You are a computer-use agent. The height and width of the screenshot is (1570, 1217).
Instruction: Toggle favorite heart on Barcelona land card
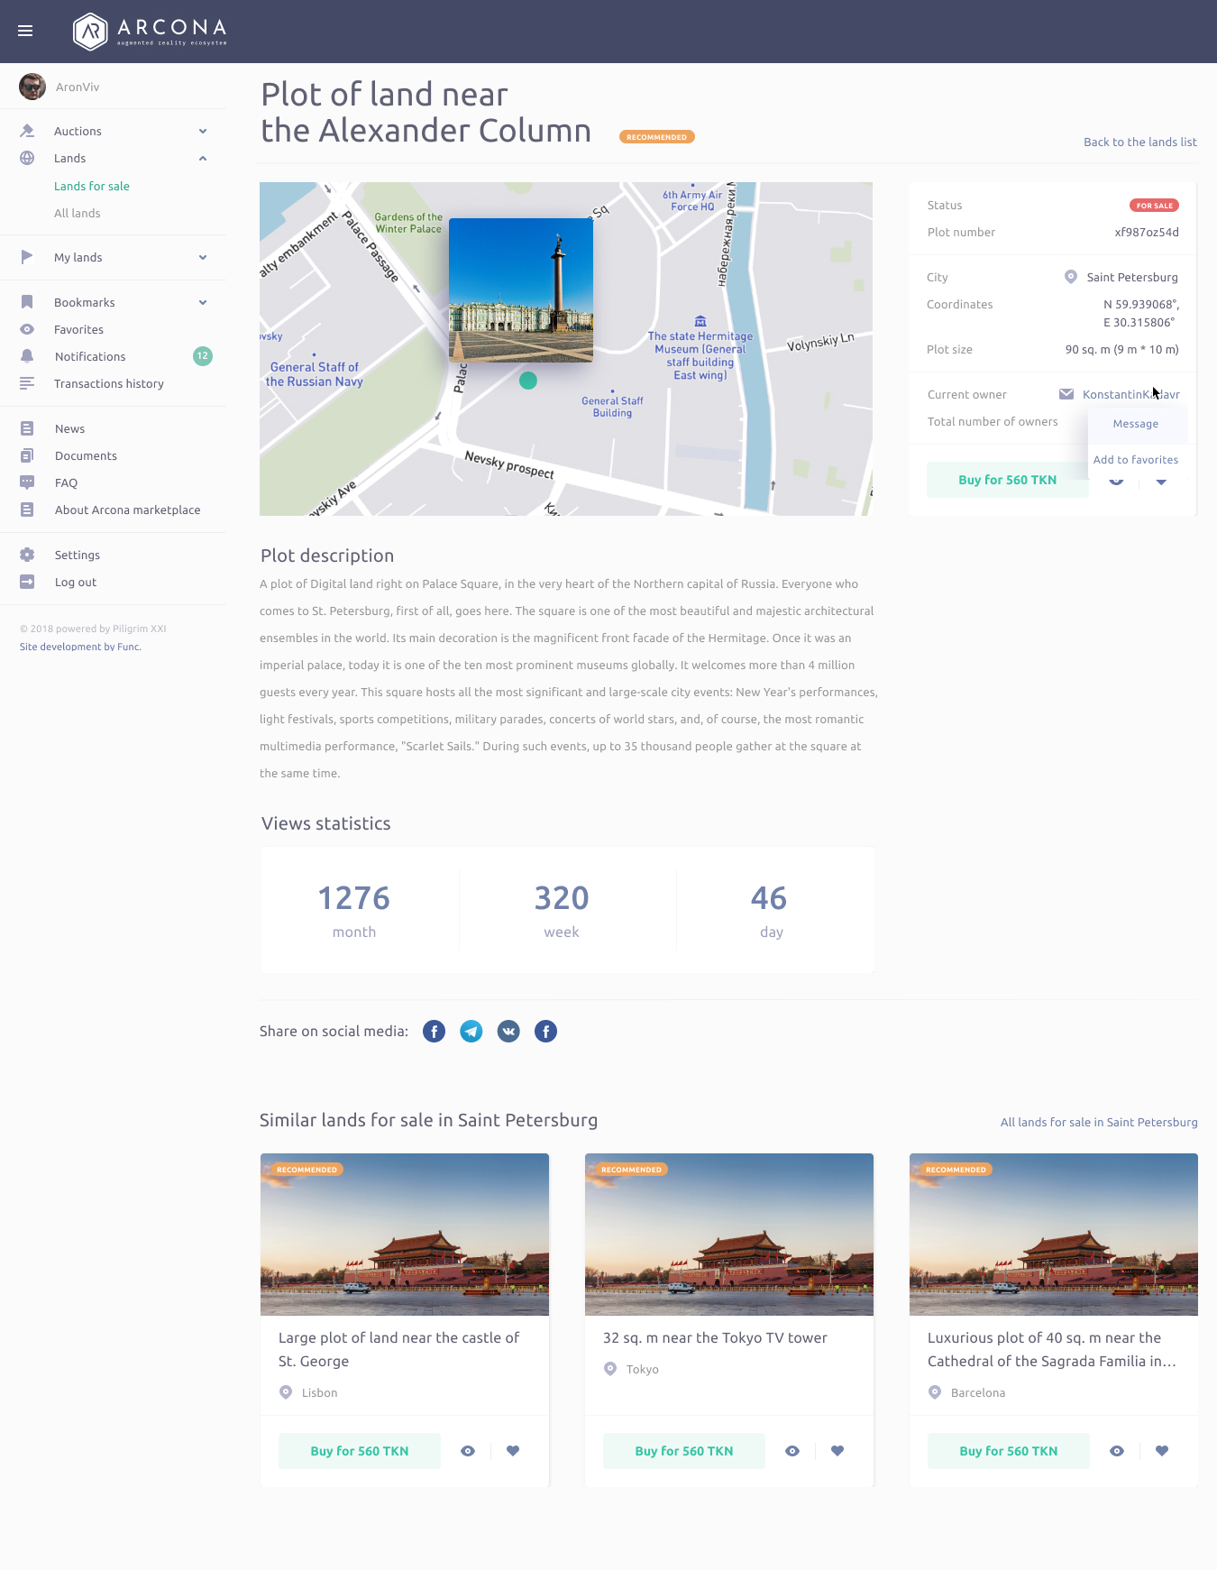pyautogui.click(x=1162, y=1451)
